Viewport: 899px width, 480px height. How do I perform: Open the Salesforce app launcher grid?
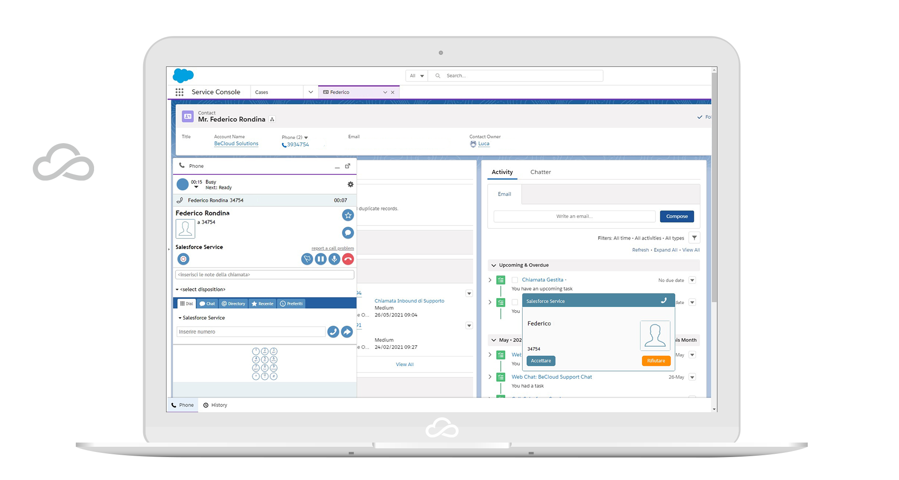(179, 92)
